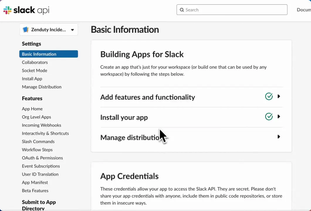Open Socket Mode settings

coord(35,71)
